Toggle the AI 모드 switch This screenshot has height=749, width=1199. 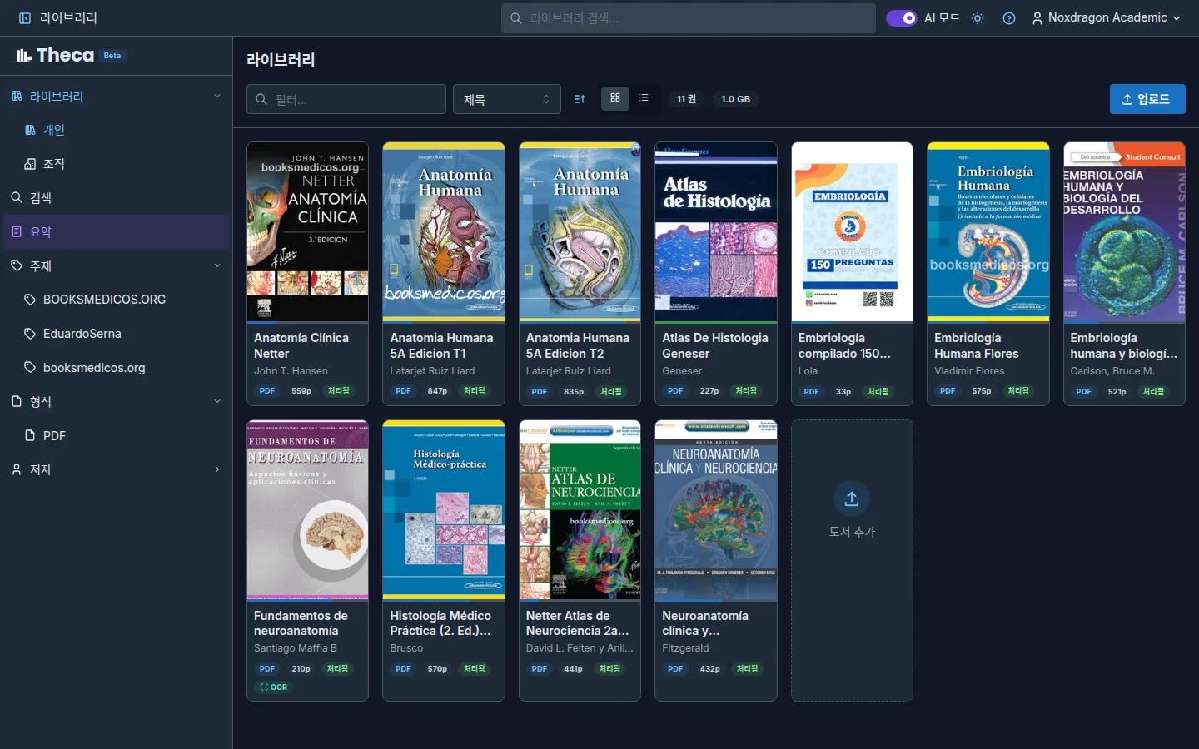pyautogui.click(x=901, y=17)
